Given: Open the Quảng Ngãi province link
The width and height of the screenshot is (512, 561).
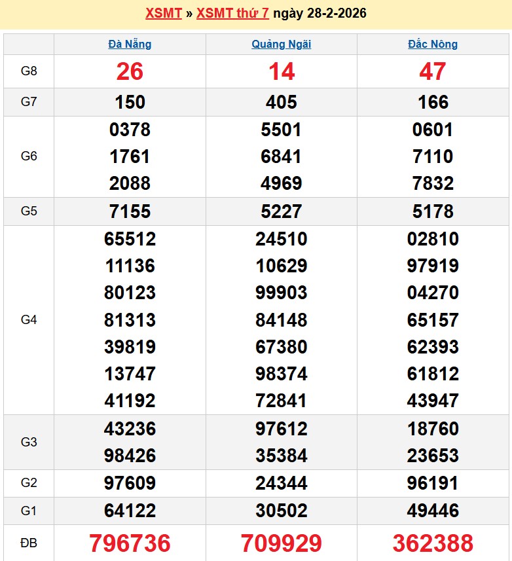Looking at the screenshot, I should [x=282, y=45].
